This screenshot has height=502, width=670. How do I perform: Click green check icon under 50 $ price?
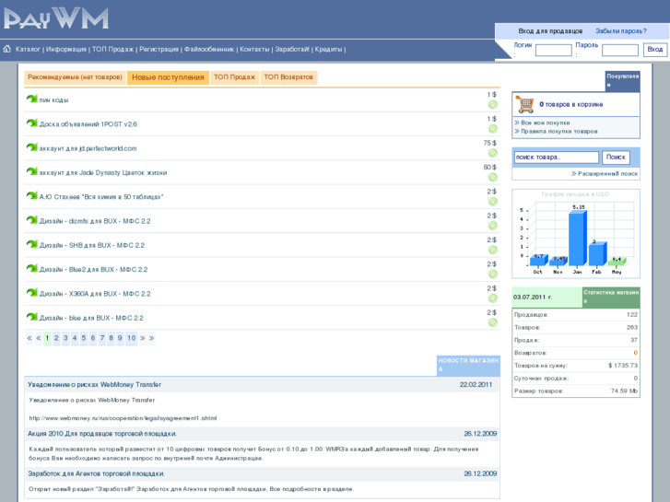pyautogui.click(x=493, y=177)
